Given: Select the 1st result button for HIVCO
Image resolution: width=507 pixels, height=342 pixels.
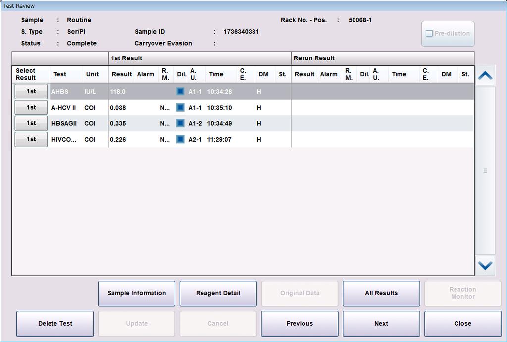Looking at the screenshot, I should 31,139.
